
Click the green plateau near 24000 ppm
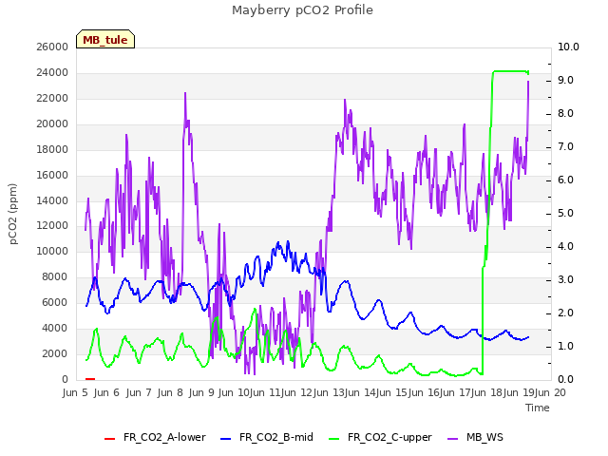pos(510,71)
